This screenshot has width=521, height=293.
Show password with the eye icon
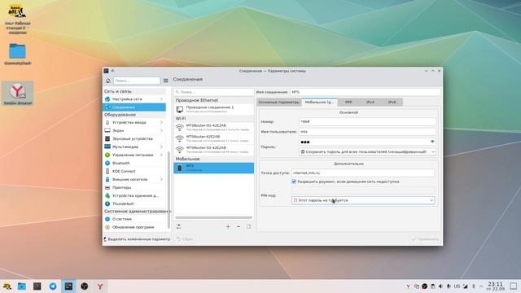[x=432, y=142]
